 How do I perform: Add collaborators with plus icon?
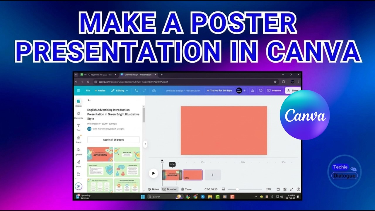coord(244,91)
